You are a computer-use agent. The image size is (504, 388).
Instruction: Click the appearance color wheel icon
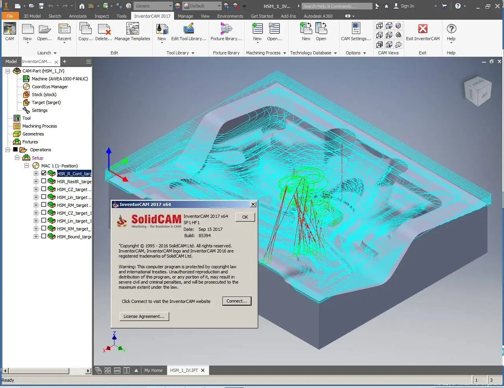[x=178, y=6]
